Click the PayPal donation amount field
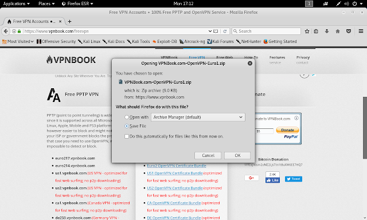Screen dimensions: 367x220 pyautogui.click(x=264, y=131)
